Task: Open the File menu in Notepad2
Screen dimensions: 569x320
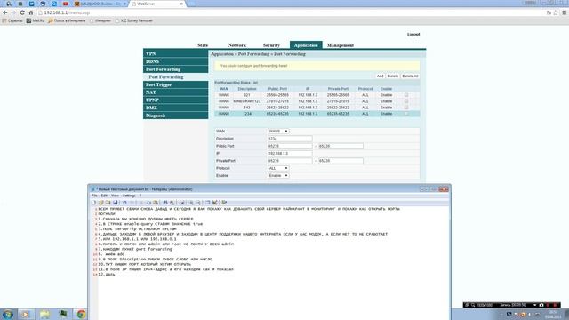Action: [x=94, y=196]
